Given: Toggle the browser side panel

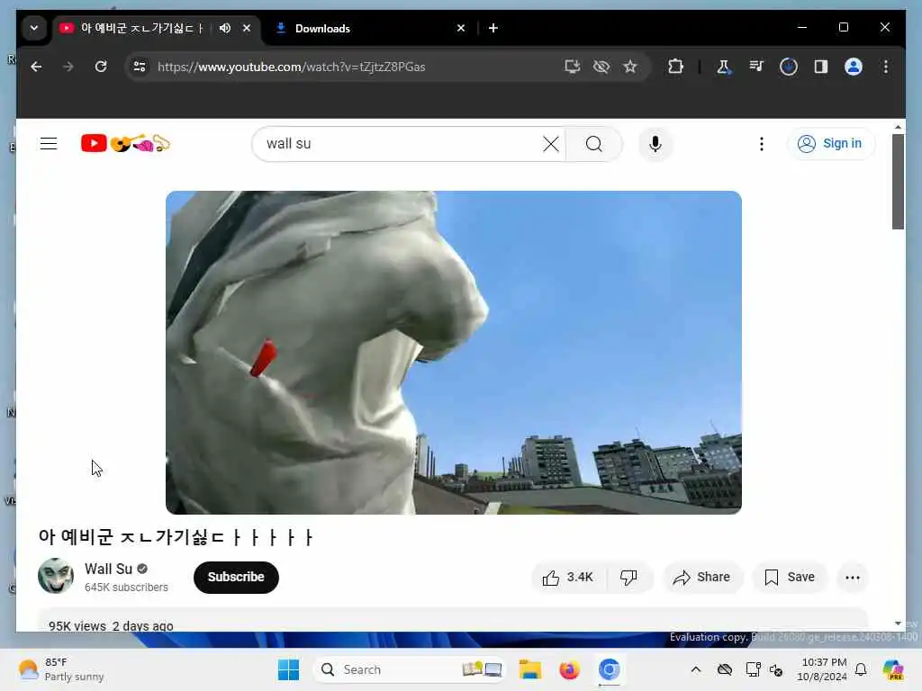Looking at the screenshot, I should (x=821, y=67).
